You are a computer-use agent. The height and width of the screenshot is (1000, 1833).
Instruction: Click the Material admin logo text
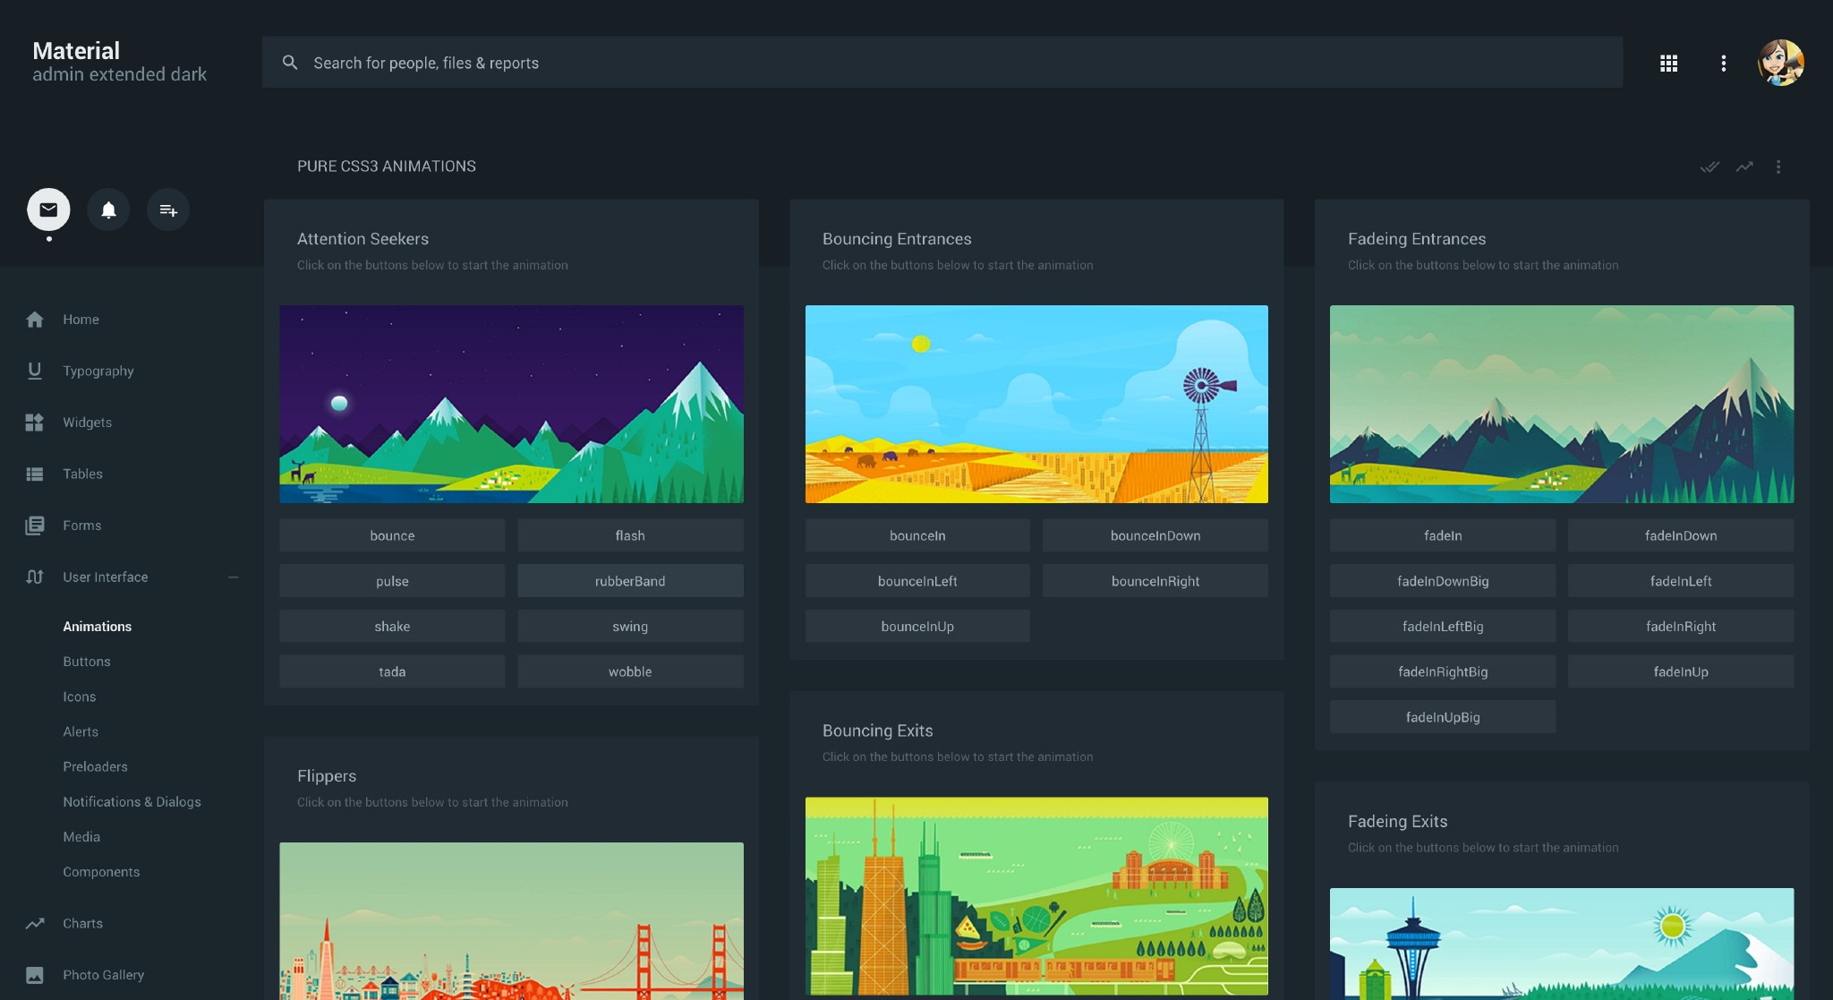(x=119, y=62)
